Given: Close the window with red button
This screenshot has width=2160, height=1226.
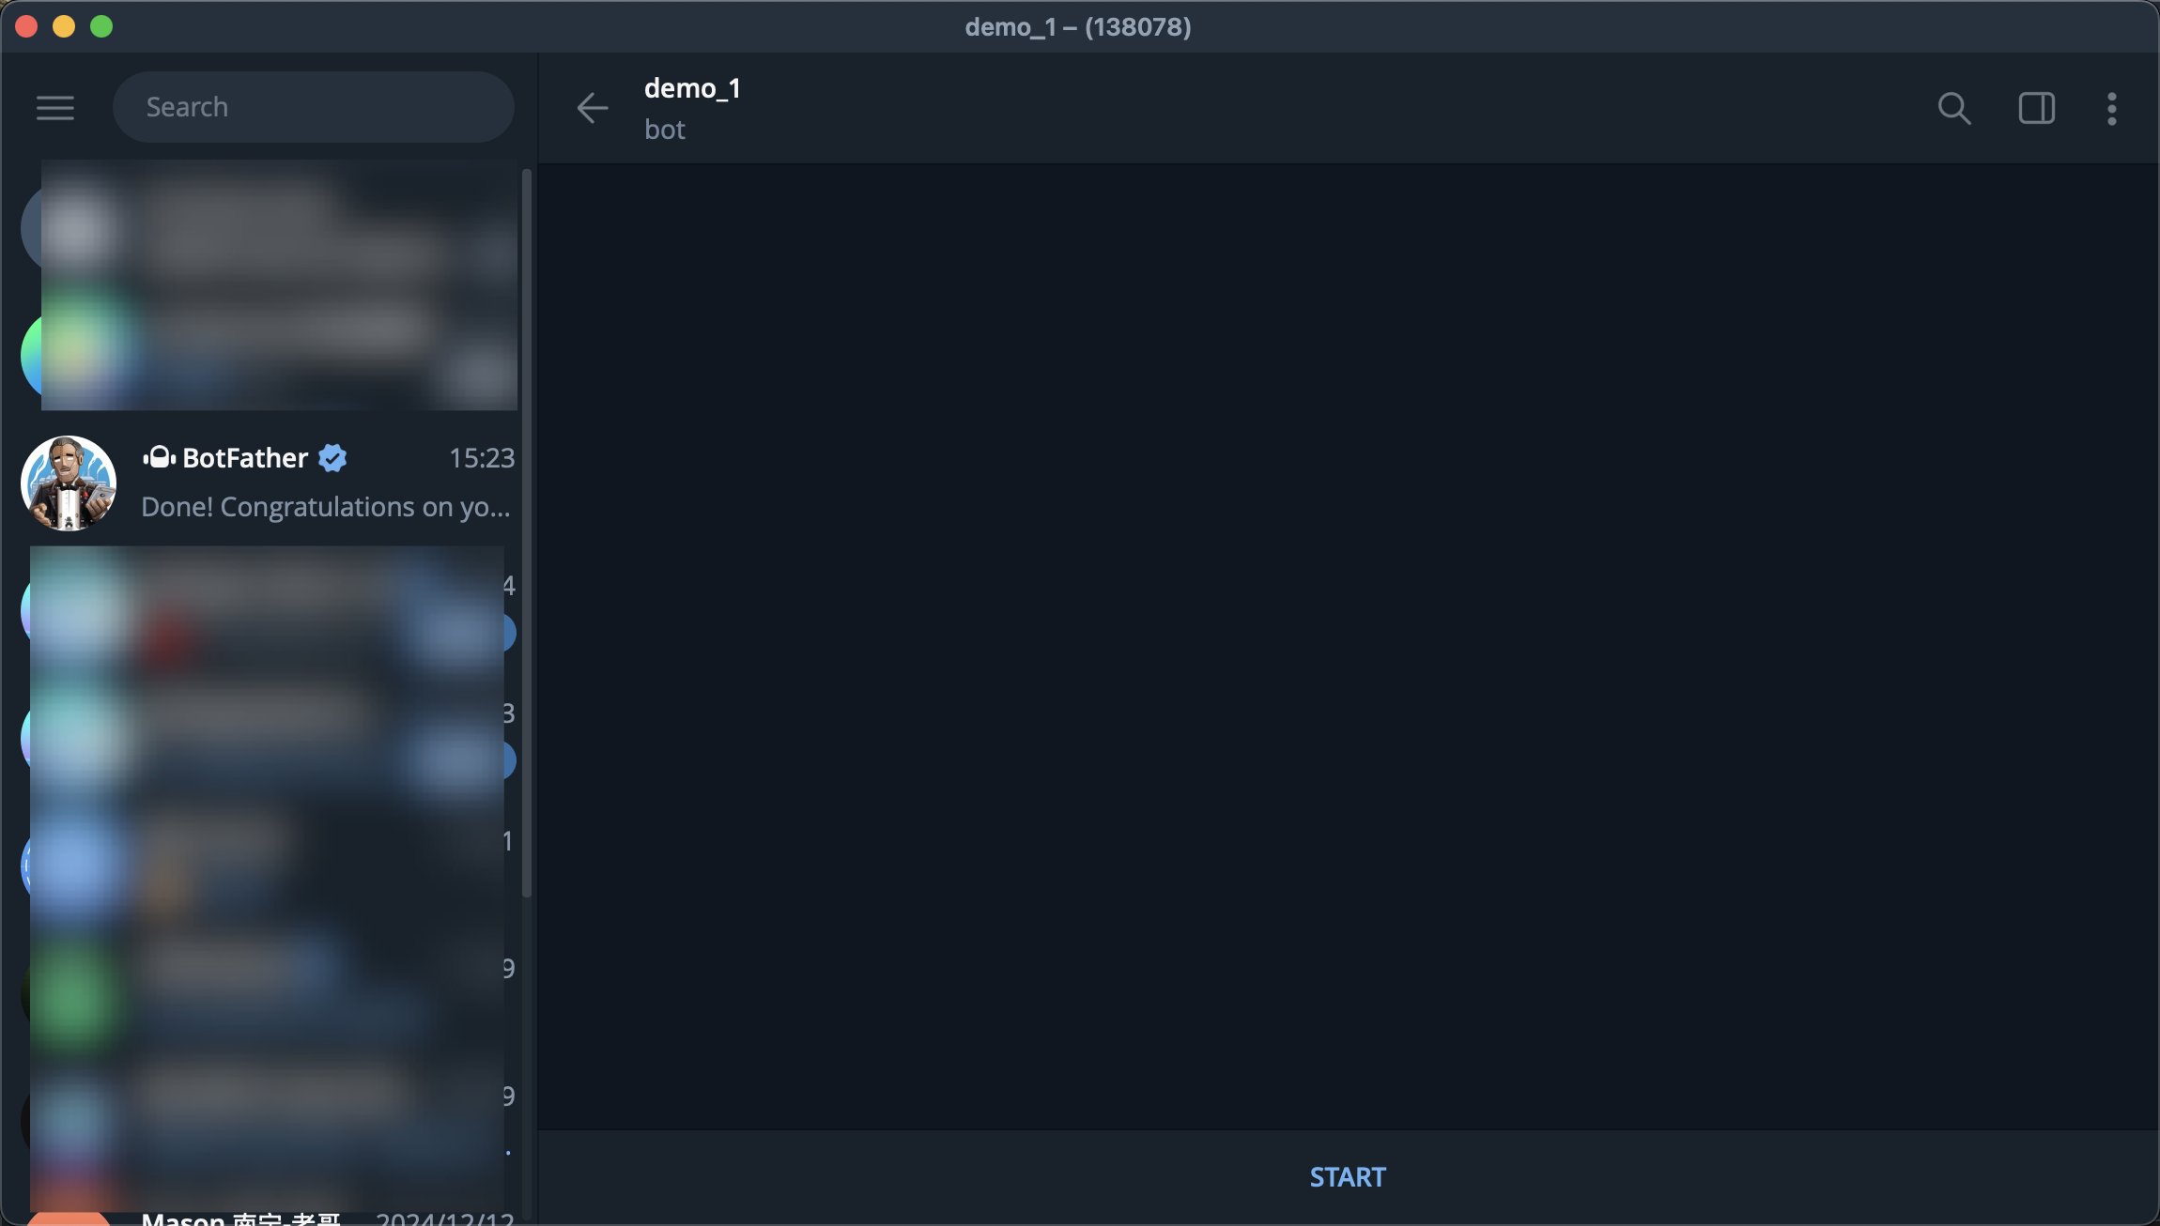Looking at the screenshot, I should tap(26, 26).
